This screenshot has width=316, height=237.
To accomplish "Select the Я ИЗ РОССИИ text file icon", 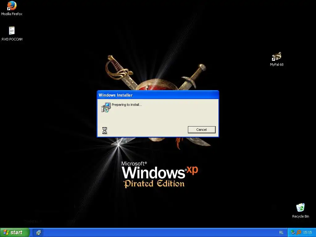I will tap(12, 31).
